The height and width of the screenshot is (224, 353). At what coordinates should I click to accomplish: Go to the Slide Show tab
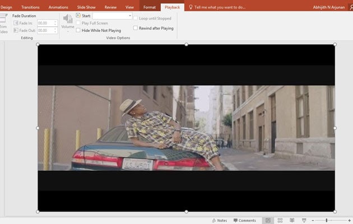click(86, 7)
